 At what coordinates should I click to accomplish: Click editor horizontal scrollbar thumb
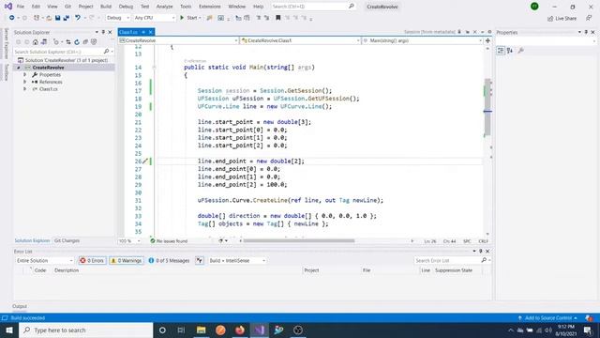coord(299,241)
